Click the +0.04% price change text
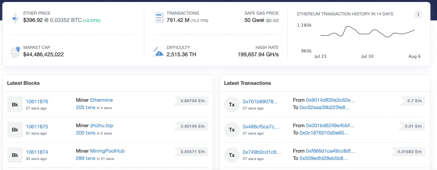The height and width of the screenshot is (170, 437). (x=92, y=20)
